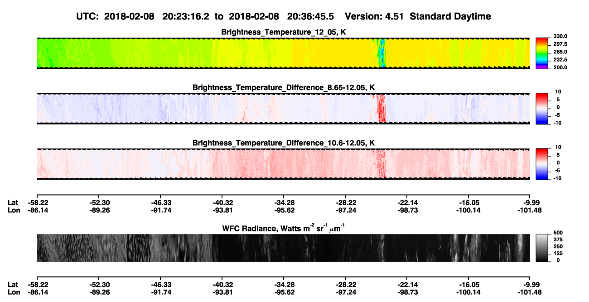Click Lat -16.05 under the WFC Radiance panel
Image resolution: width=589 pixels, height=302 pixels.
[469, 284]
